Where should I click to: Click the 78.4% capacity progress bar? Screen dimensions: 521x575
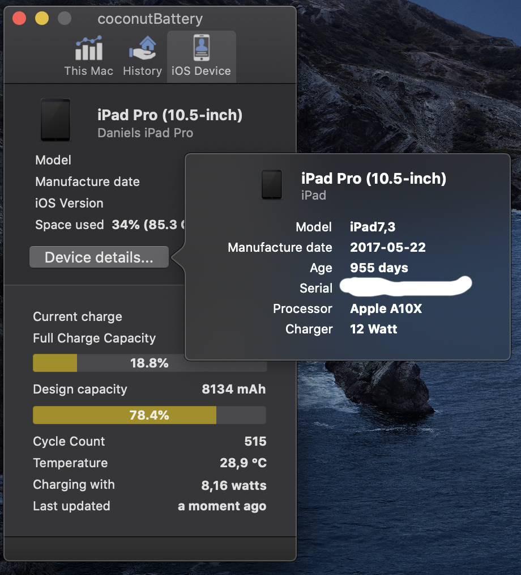[x=150, y=415]
